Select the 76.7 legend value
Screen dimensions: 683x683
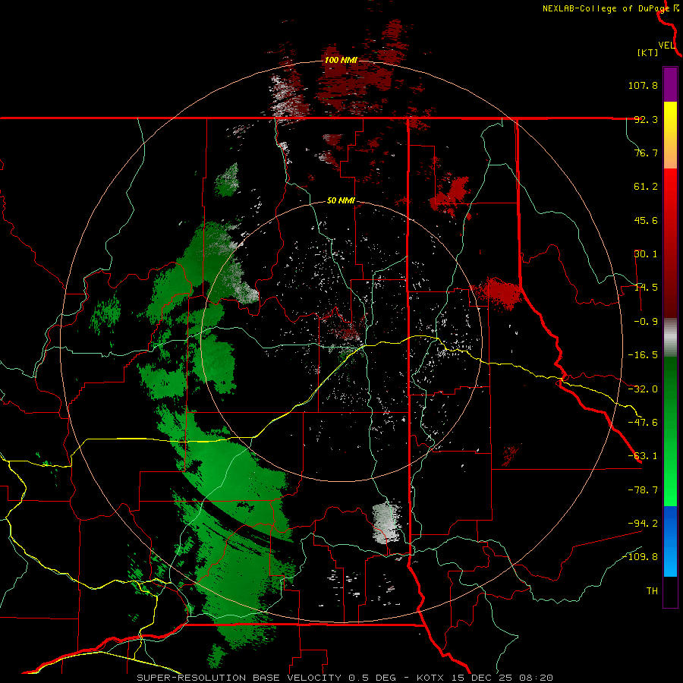pyautogui.click(x=646, y=153)
